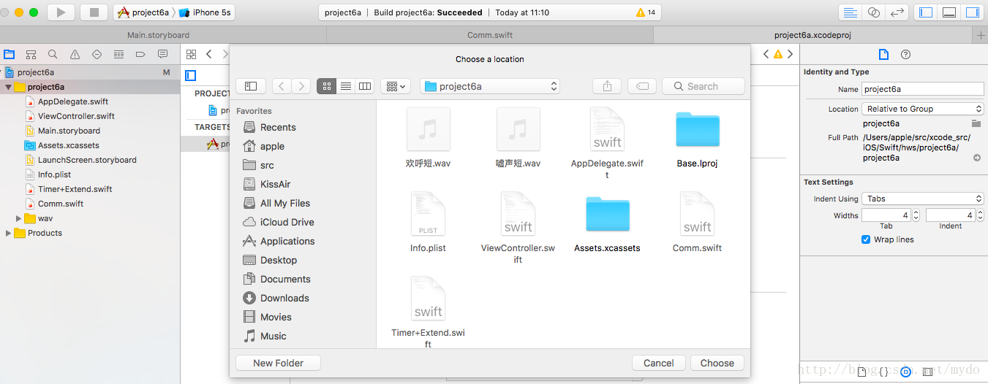This screenshot has width=988, height=384.
Task: Select the Base.lproj folder
Action: point(697,139)
